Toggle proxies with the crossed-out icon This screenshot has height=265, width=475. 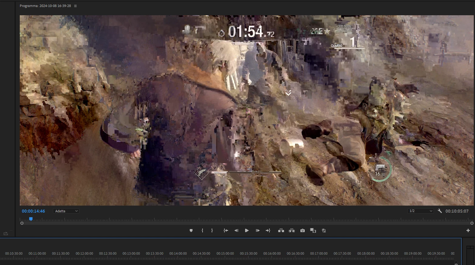[324, 231]
